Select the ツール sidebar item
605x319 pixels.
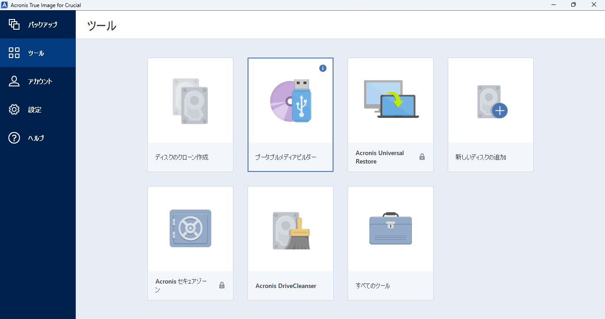tap(38, 53)
